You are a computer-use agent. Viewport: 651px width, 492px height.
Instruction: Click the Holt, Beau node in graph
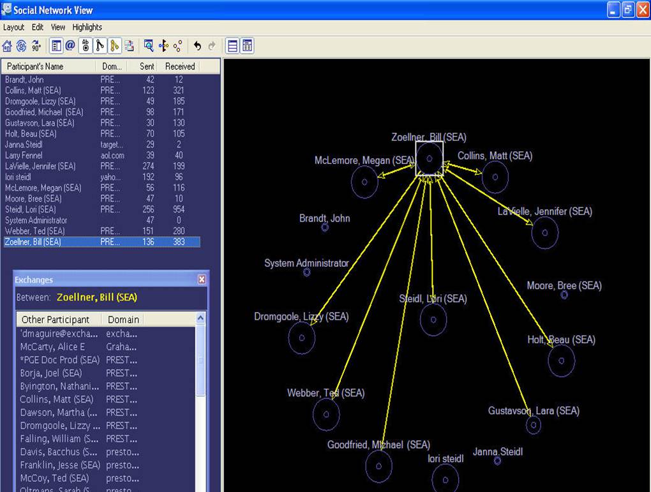click(x=561, y=361)
